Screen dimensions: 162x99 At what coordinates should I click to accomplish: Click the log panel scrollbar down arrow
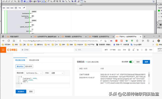click(149, 83)
